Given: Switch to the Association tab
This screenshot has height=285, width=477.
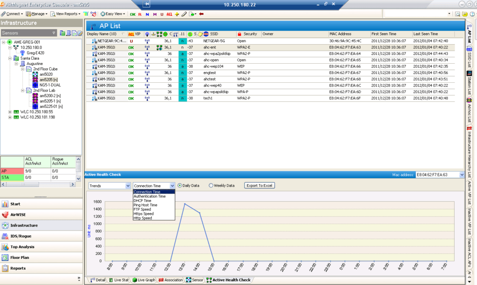Looking at the screenshot, I should (x=170, y=280).
